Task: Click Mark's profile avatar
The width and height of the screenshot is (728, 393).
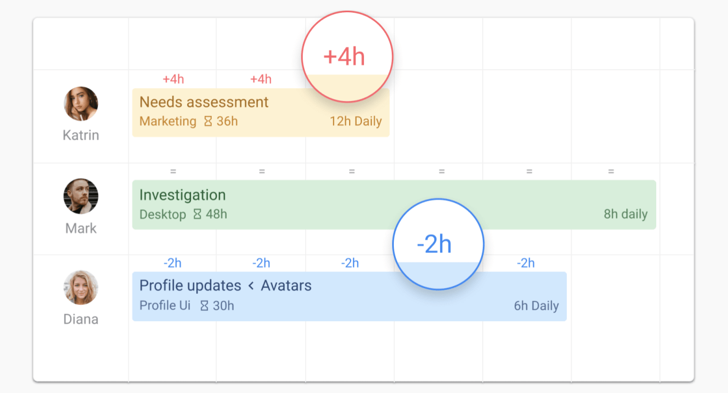Action: pos(81,196)
